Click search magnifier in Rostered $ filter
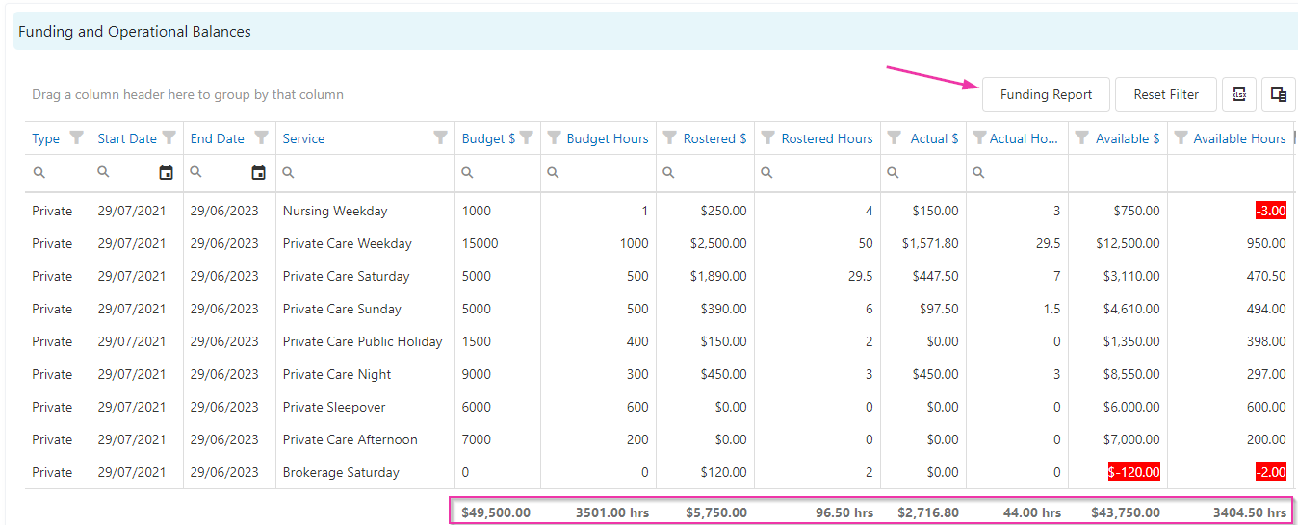 669,173
